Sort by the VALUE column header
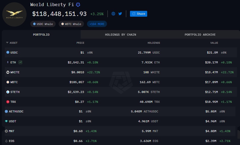The image size is (240, 145). click(x=214, y=43)
